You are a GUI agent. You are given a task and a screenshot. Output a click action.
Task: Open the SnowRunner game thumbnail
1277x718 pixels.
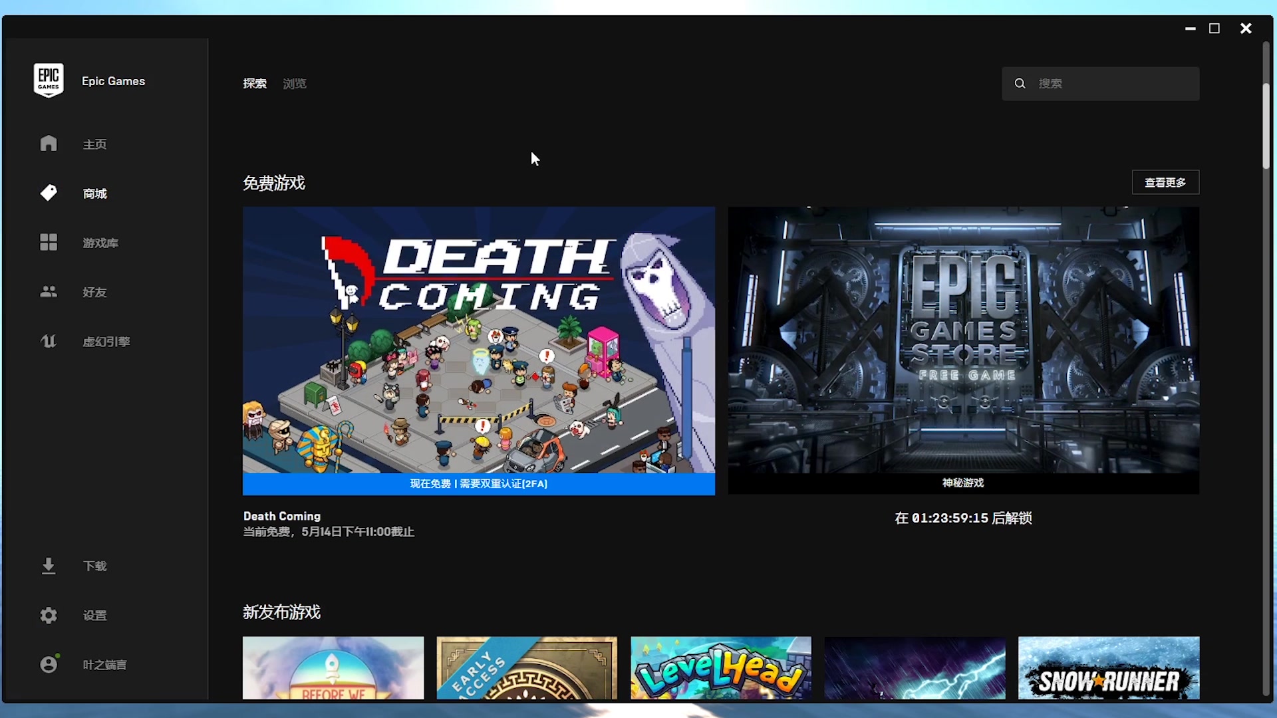(1109, 668)
